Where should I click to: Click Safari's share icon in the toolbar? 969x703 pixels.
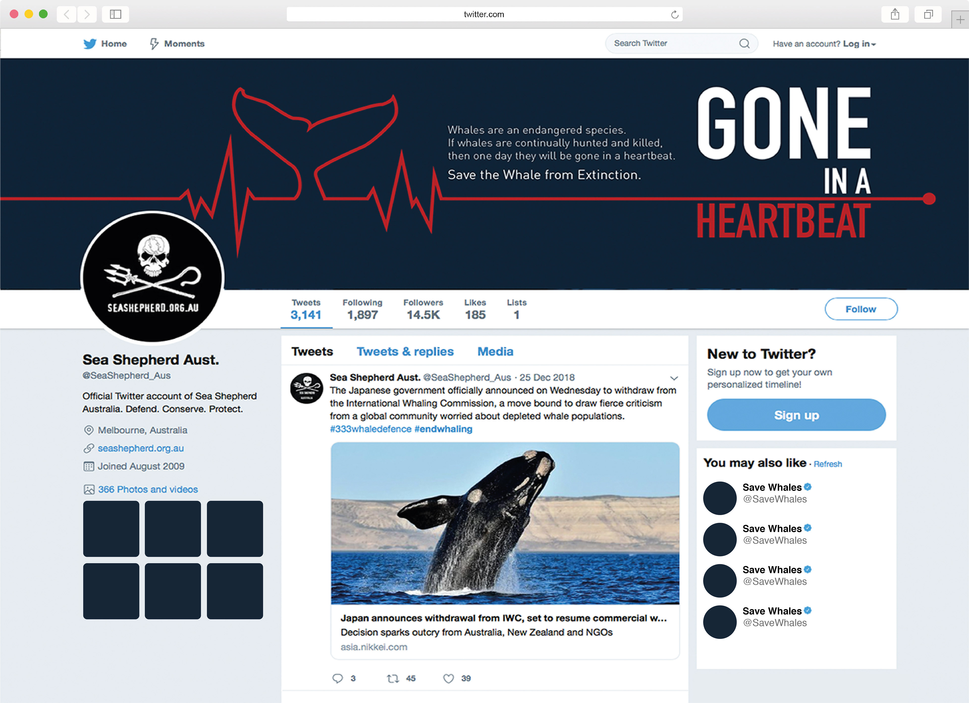[895, 15]
